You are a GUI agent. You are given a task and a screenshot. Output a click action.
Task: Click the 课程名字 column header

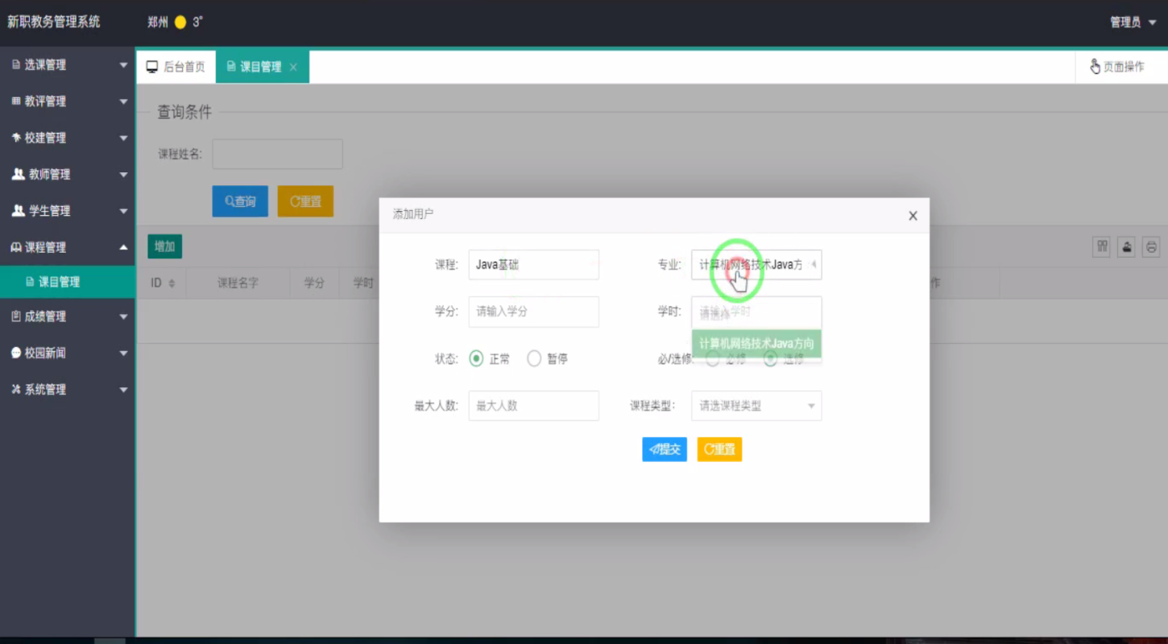[x=238, y=283]
